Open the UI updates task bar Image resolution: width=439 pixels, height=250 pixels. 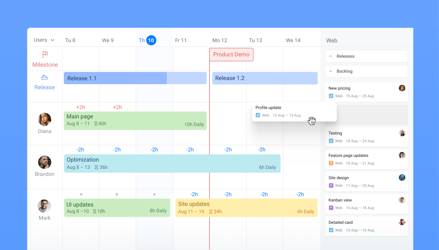click(x=117, y=208)
